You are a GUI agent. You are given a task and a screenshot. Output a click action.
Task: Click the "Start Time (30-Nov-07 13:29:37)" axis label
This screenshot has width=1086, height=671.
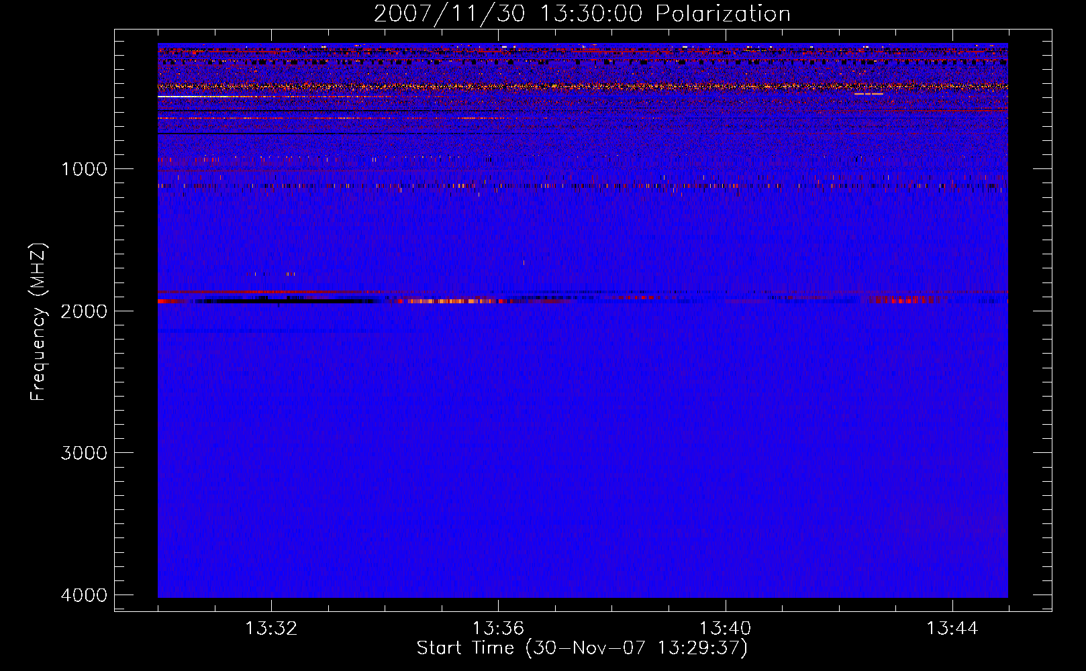(582, 648)
